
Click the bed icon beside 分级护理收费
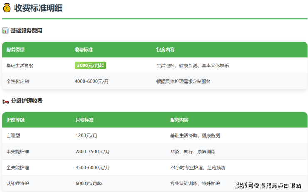click(x=5, y=101)
